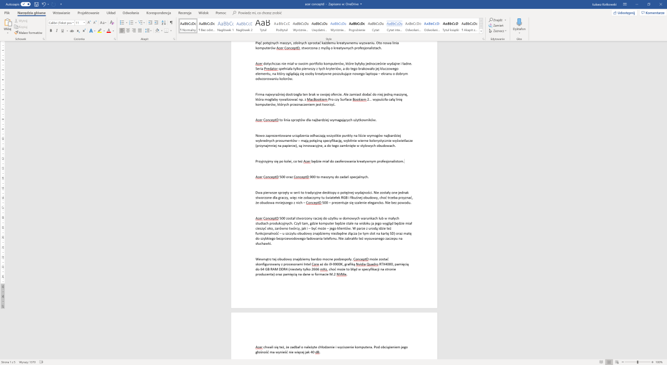
Task: Apply subscript formatting (x₂)
Action: coord(78,31)
